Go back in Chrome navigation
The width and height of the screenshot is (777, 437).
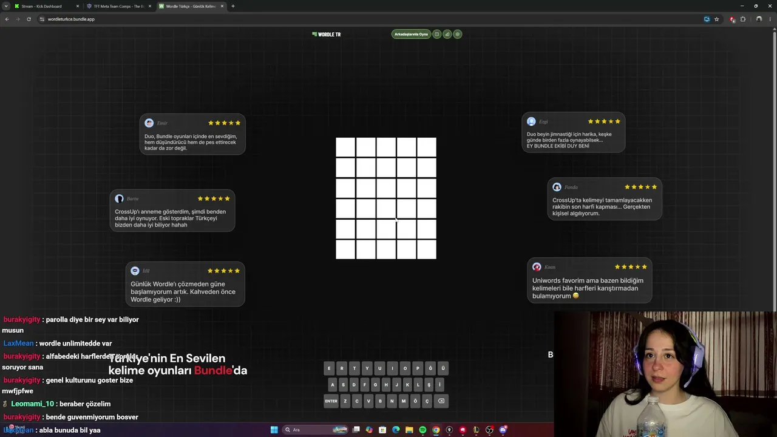coord(7,19)
